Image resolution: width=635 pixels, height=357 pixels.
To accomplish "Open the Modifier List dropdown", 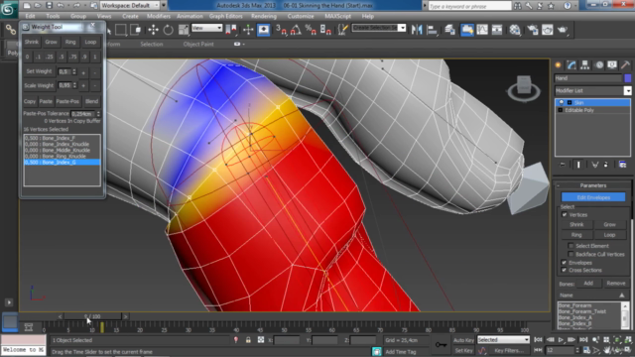I will [x=593, y=90].
